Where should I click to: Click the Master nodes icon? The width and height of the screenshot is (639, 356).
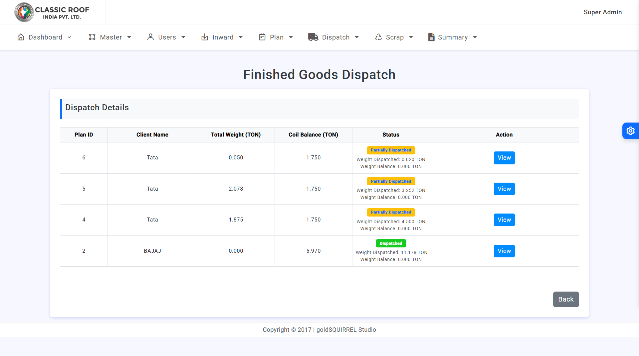pyautogui.click(x=92, y=37)
